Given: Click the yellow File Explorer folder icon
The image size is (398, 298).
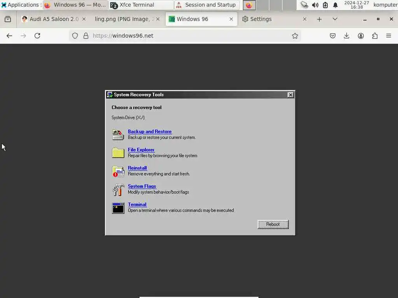Looking at the screenshot, I should pyautogui.click(x=118, y=153).
